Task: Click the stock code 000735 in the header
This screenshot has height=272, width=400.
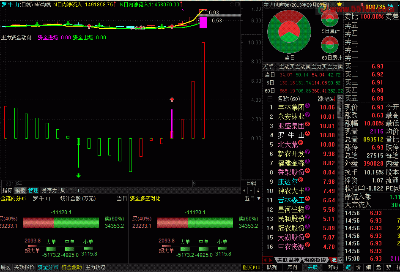Action: pos(375,6)
